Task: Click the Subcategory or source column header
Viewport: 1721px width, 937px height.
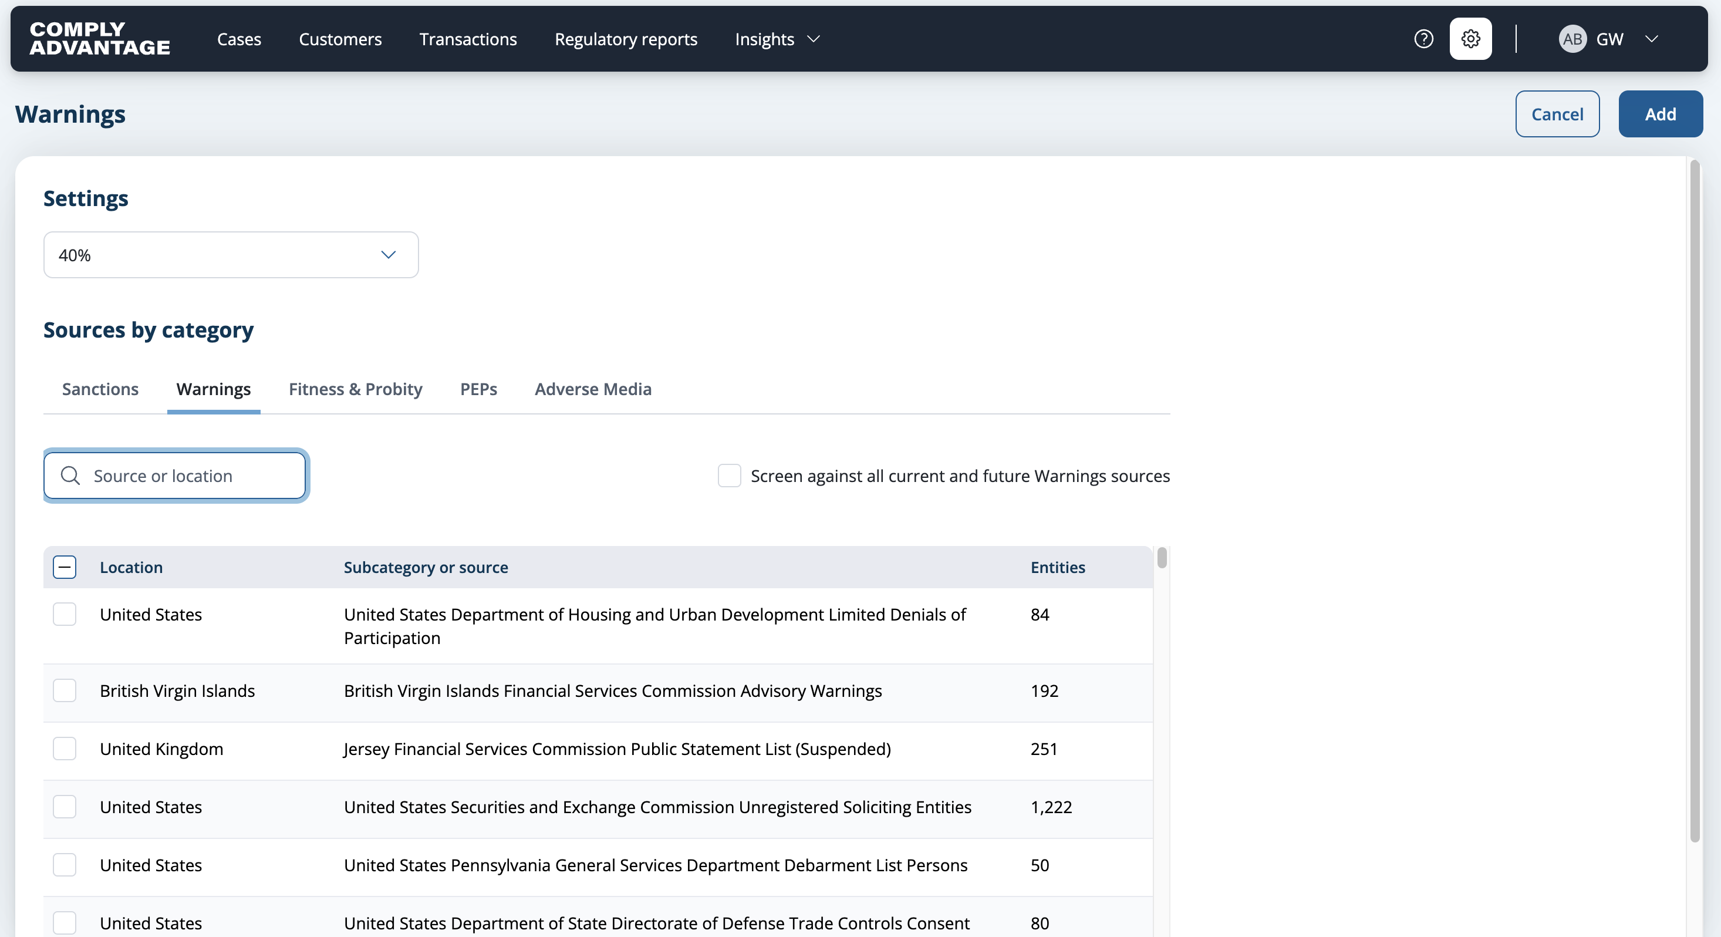Action: (426, 567)
